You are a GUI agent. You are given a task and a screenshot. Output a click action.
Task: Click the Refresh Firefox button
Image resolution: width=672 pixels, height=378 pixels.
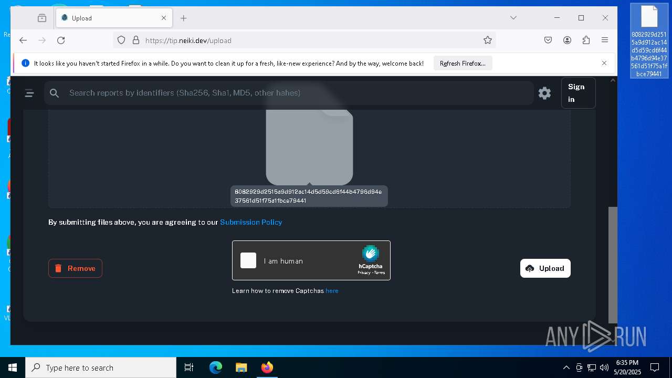coord(463,63)
